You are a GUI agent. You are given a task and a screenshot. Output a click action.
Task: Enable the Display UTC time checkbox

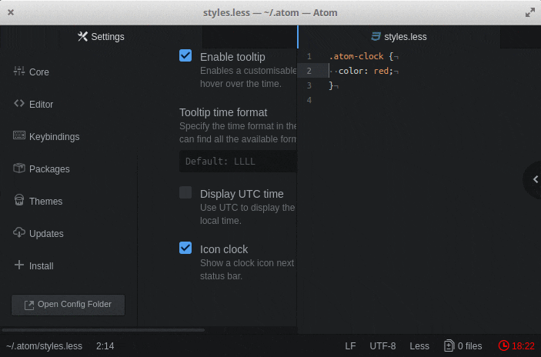click(x=185, y=192)
